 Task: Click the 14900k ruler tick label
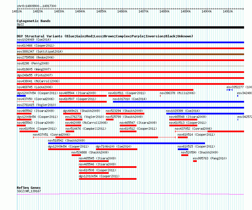point(207,11)
